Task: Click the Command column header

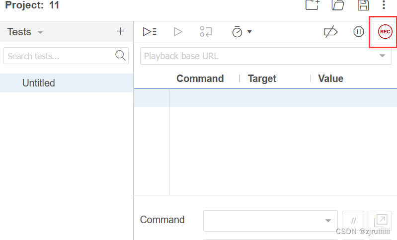Action: 200,79
